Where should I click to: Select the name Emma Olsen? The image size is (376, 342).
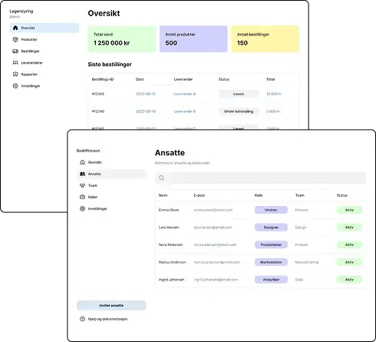pyautogui.click(x=169, y=210)
